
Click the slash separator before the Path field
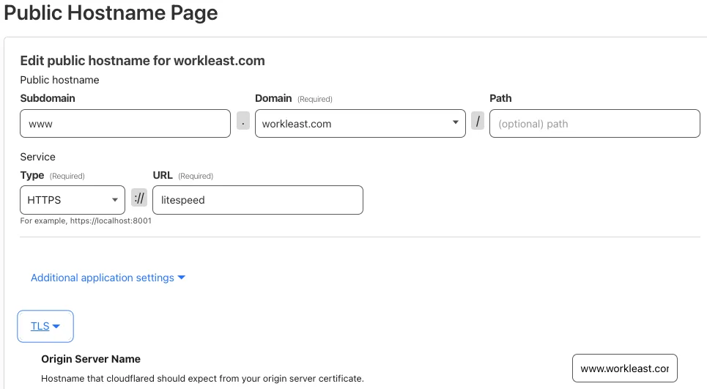478,121
